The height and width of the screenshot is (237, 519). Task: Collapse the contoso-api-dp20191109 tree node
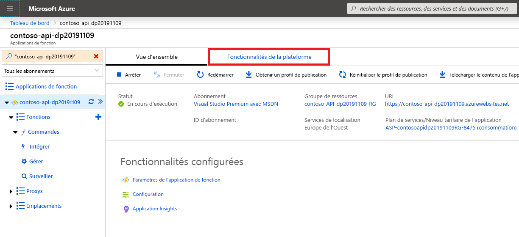coord(7,102)
